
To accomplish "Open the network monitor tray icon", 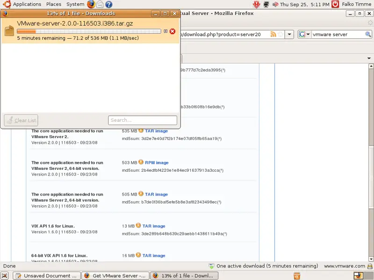I will pos(266,4).
